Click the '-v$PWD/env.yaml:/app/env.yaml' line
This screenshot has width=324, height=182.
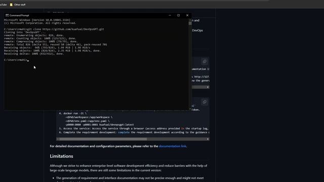(87, 121)
